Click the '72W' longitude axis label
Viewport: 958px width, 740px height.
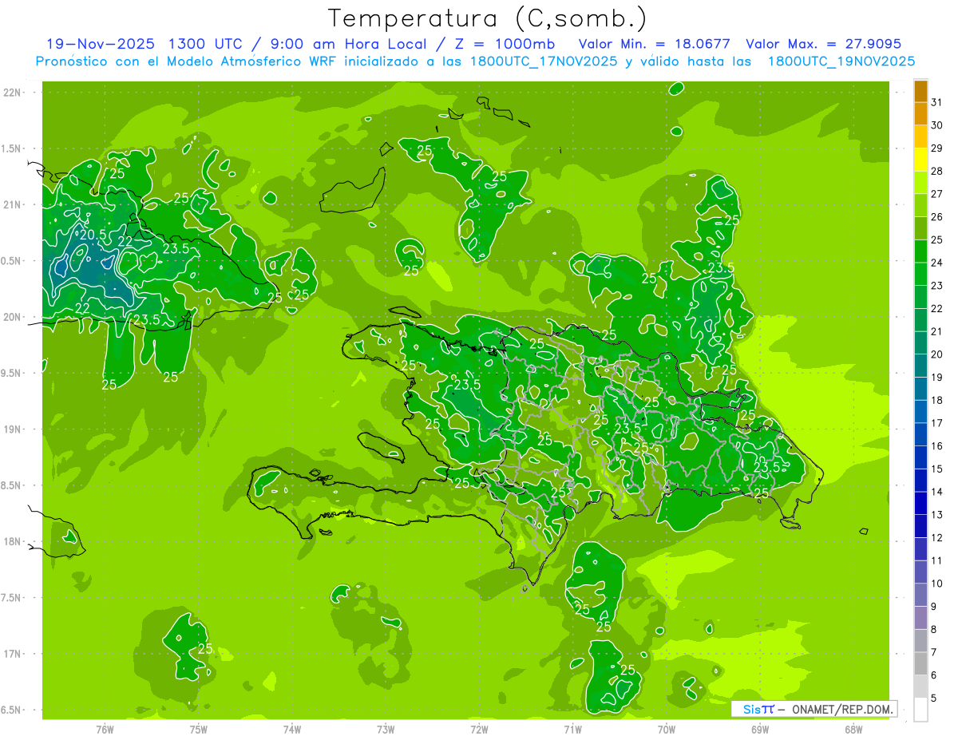click(479, 730)
